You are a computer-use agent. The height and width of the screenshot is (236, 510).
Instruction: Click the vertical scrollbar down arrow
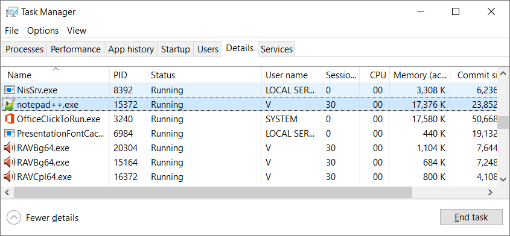click(503, 179)
